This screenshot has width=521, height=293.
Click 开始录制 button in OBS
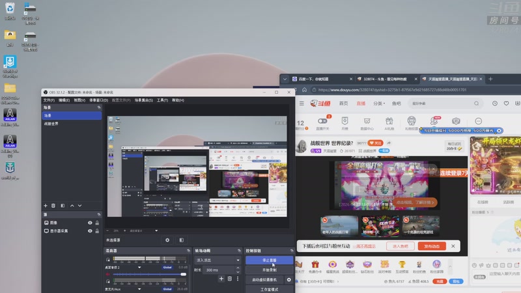[x=269, y=270]
